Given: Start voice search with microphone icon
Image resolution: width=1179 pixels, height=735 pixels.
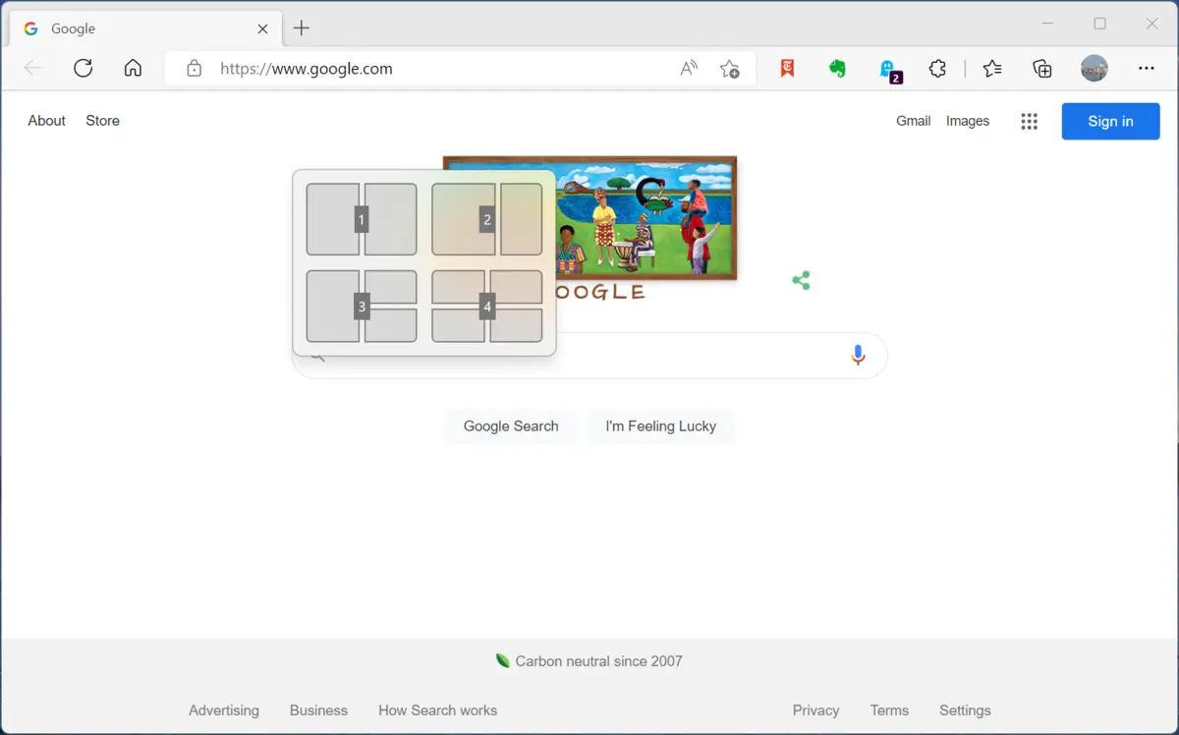Looking at the screenshot, I should tap(858, 355).
